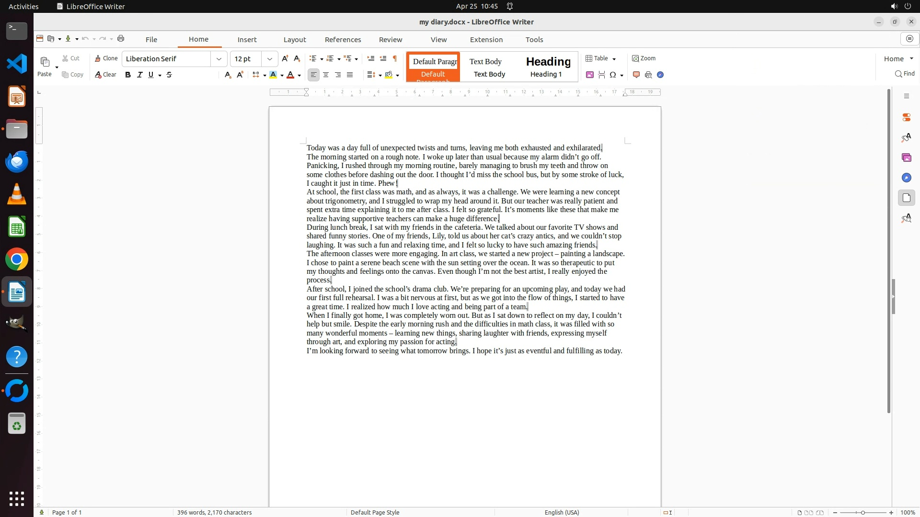This screenshot has width=920, height=517.
Task: Click the Clone formatting button
Action: 106,58
